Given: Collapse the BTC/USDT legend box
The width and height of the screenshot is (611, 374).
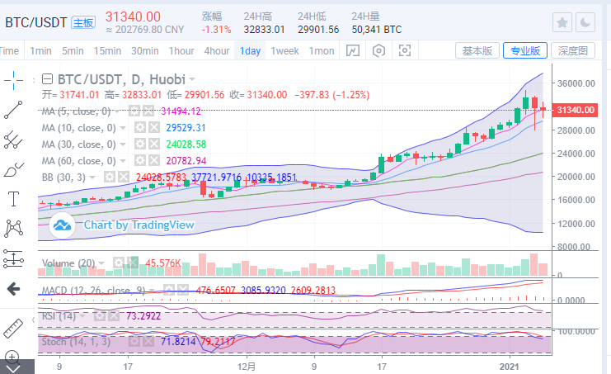Looking at the screenshot, I should (48, 79).
